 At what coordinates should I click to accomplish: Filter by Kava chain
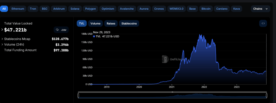pos(237,9)
